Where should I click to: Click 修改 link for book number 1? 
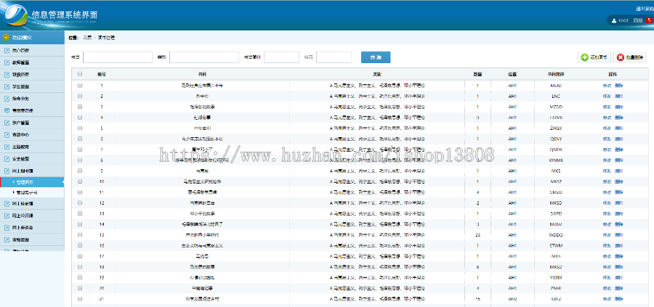tap(607, 86)
